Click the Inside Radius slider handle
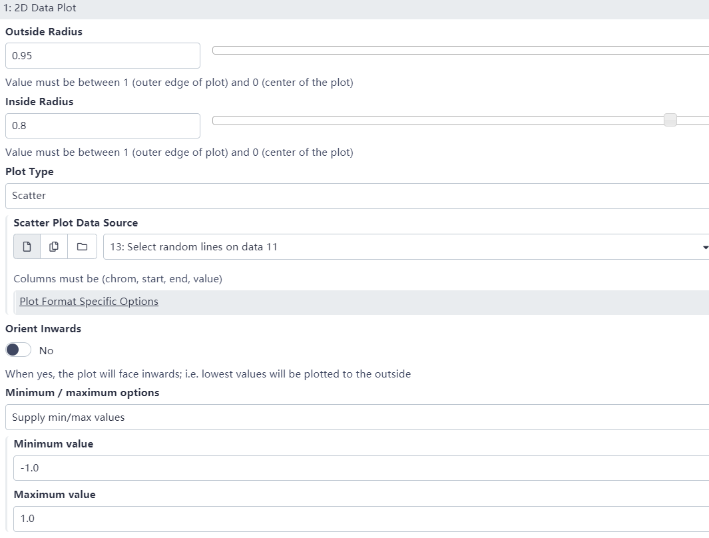Viewport: 709px width, 538px height. (x=670, y=120)
